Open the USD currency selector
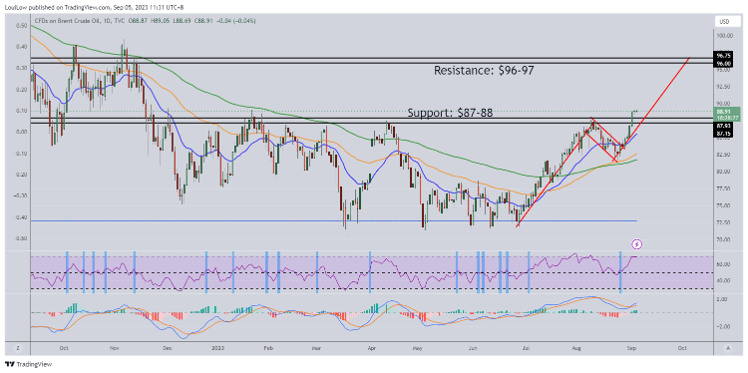 [727, 22]
